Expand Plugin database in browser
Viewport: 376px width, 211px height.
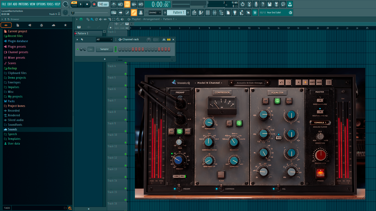pos(18,41)
